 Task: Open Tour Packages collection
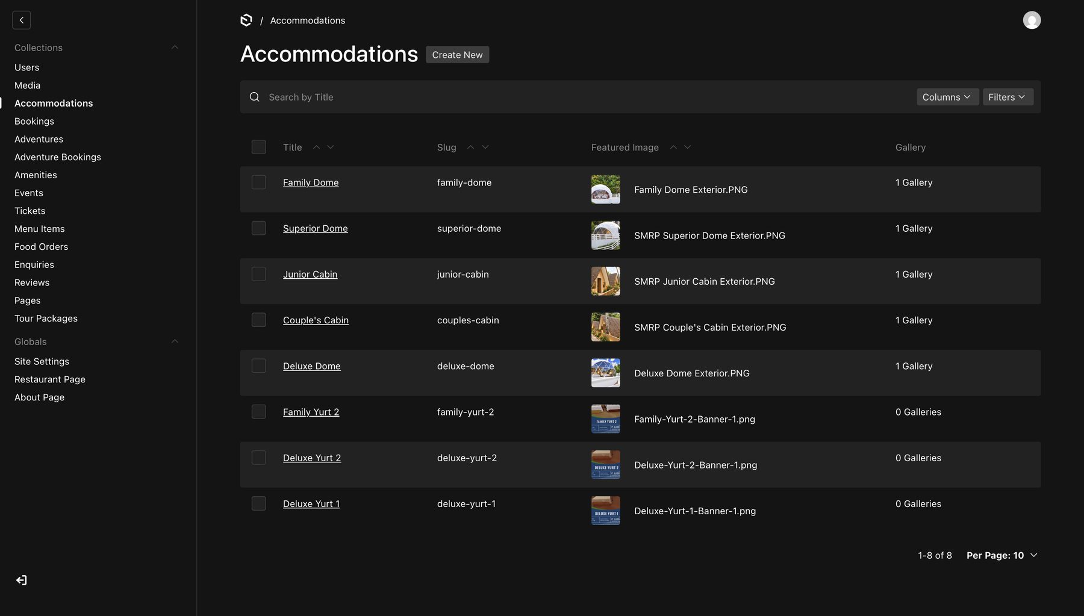pos(46,318)
